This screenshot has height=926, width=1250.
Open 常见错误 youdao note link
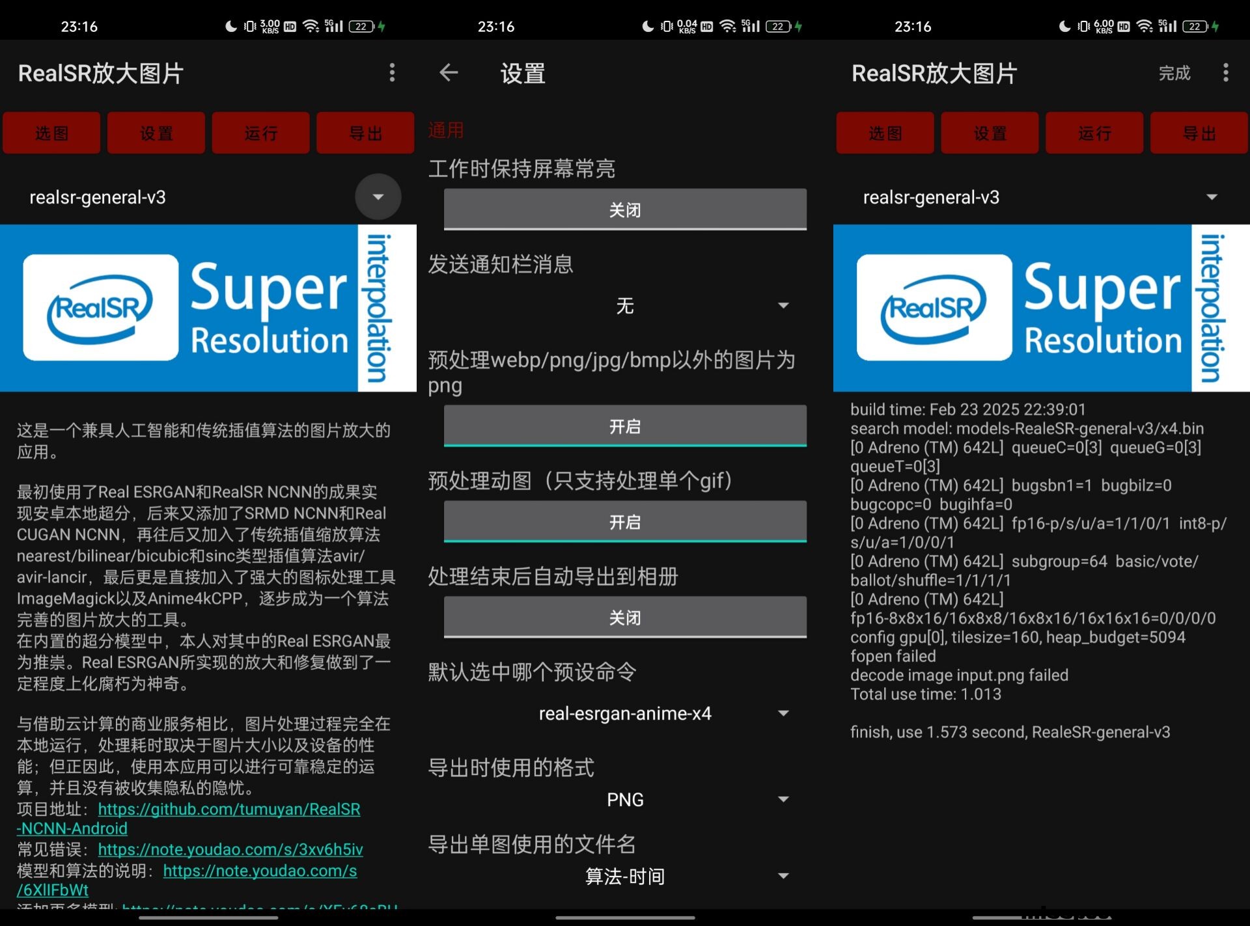[230, 849]
